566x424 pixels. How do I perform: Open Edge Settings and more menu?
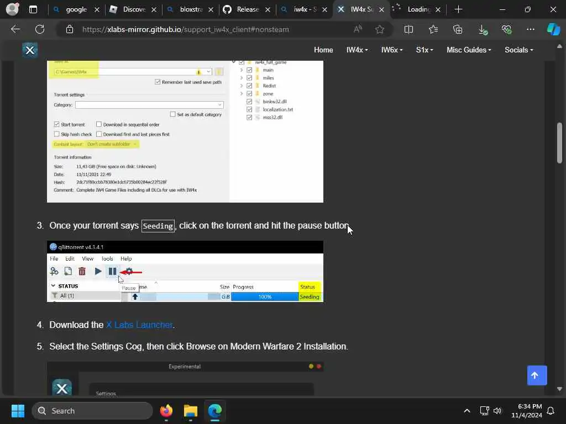tap(530, 29)
